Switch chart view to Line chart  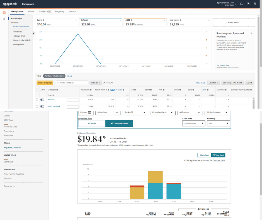(204, 155)
